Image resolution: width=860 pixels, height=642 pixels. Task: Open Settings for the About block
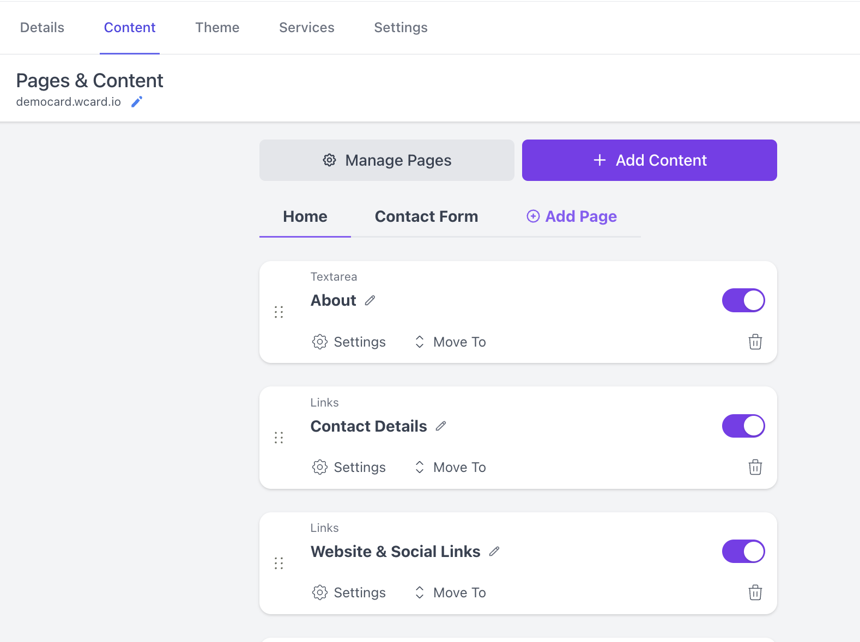pyautogui.click(x=349, y=342)
